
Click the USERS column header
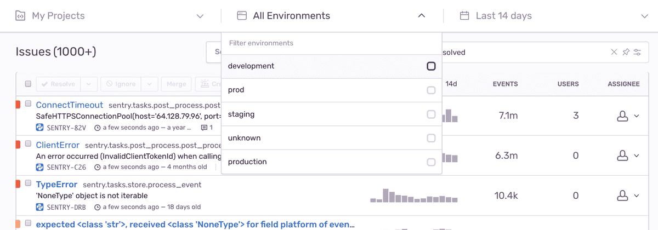tap(568, 84)
